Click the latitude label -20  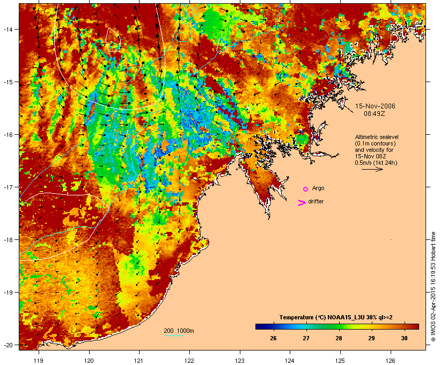click(x=8, y=345)
